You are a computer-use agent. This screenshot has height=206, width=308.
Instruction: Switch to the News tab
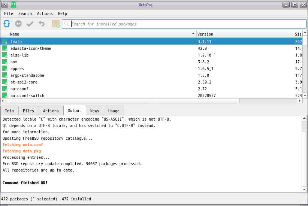95,111
